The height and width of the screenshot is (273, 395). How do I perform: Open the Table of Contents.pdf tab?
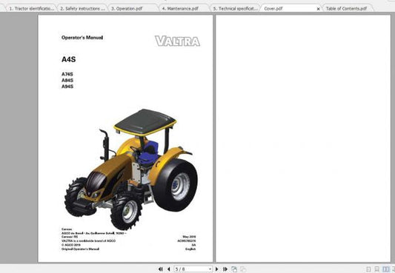click(x=346, y=9)
